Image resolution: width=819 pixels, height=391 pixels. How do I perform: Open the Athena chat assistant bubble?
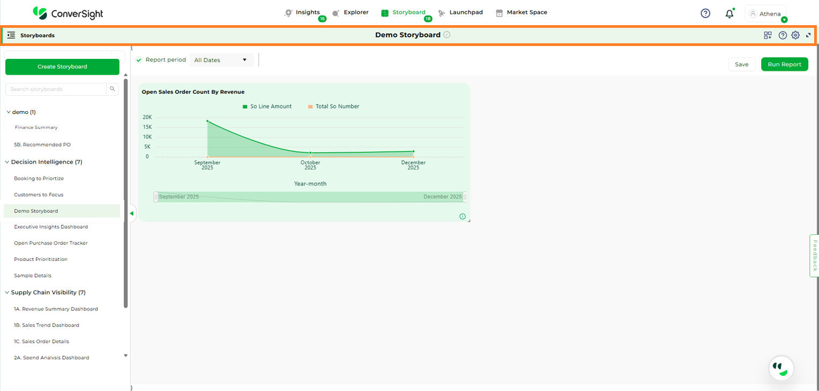tap(781, 368)
